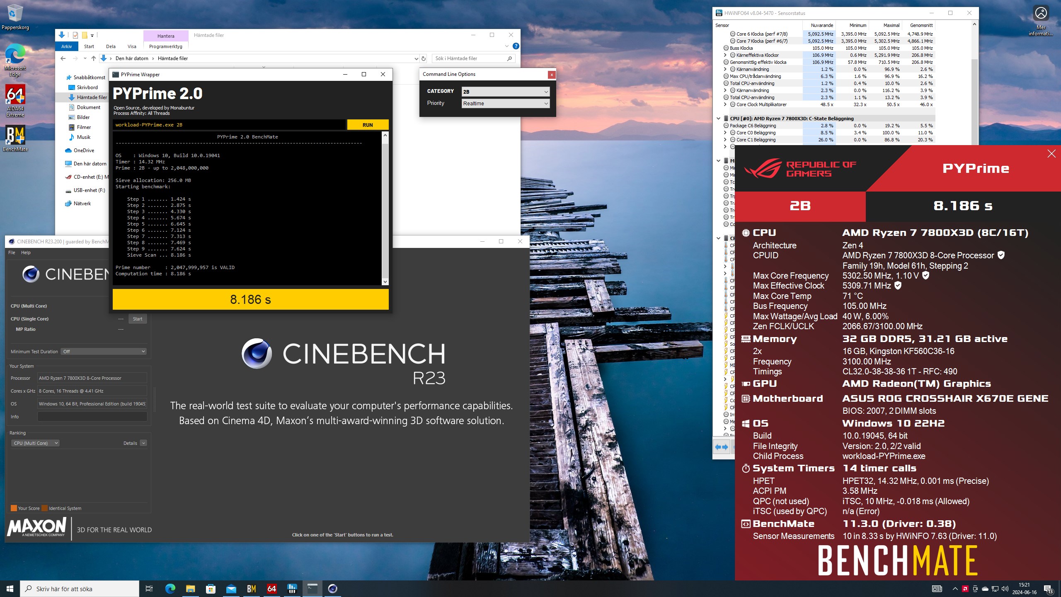Expand Kärneffektiva Klockor row in HWiNFO

725,55
